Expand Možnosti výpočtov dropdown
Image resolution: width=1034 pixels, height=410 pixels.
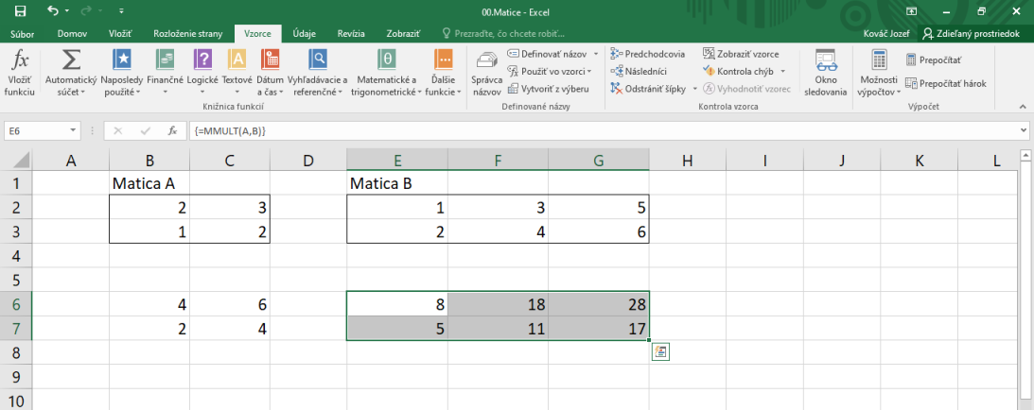[879, 74]
